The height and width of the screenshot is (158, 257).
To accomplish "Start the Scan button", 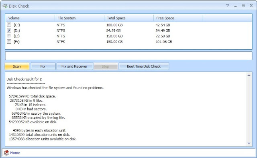I will [x=17, y=66].
